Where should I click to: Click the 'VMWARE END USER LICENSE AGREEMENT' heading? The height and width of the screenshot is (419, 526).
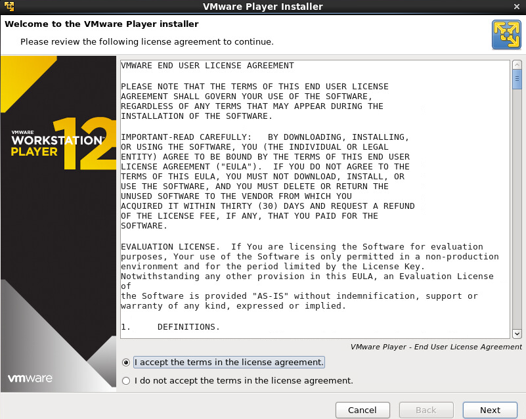pyautogui.click(x=208, y=66)
